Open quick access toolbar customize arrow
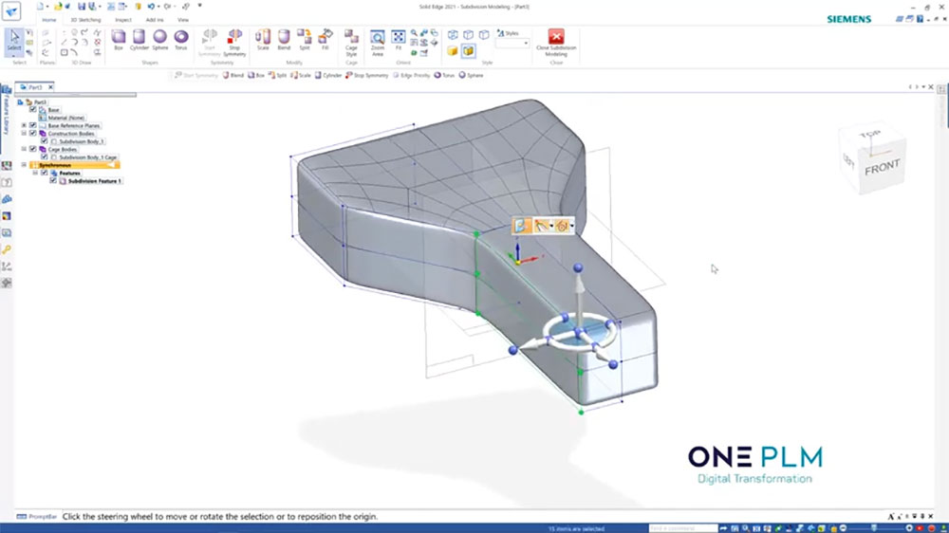The image size is (949, 533). 199,6
